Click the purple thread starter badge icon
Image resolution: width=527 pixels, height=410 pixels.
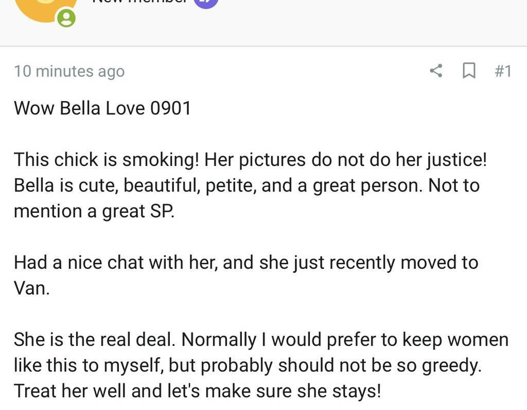coord(206,2)
